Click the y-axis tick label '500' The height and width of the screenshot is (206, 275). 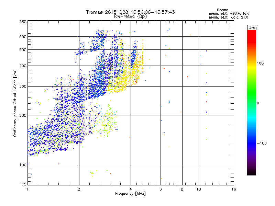(x=23, y=50)
